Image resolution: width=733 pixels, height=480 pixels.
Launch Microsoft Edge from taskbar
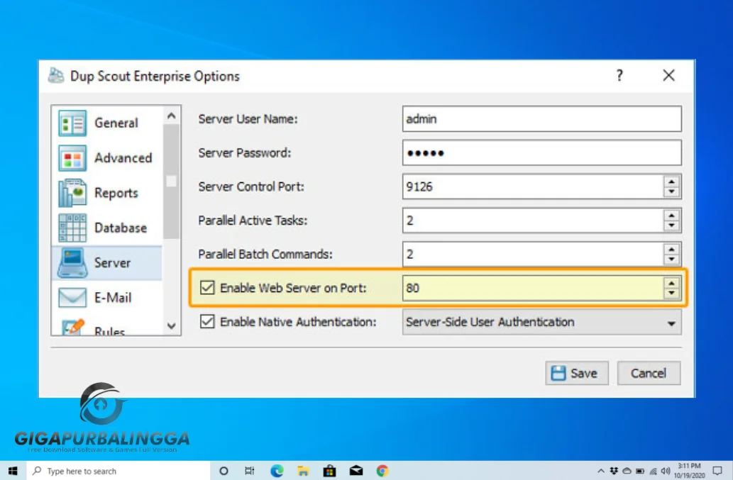(277, 471)
